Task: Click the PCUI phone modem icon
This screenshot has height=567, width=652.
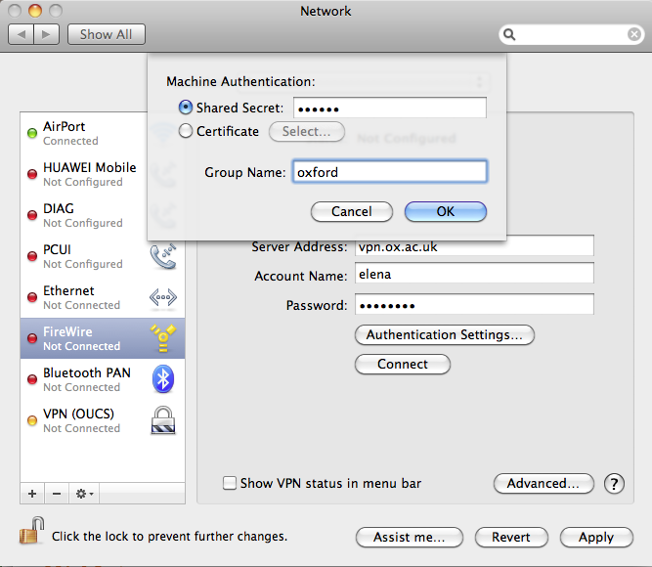Action: (x=163, y=256)
